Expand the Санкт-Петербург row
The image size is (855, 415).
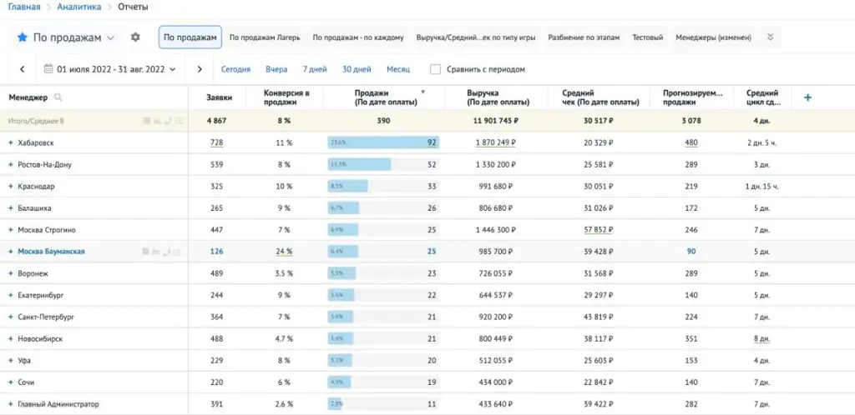[x=10, y=317]
